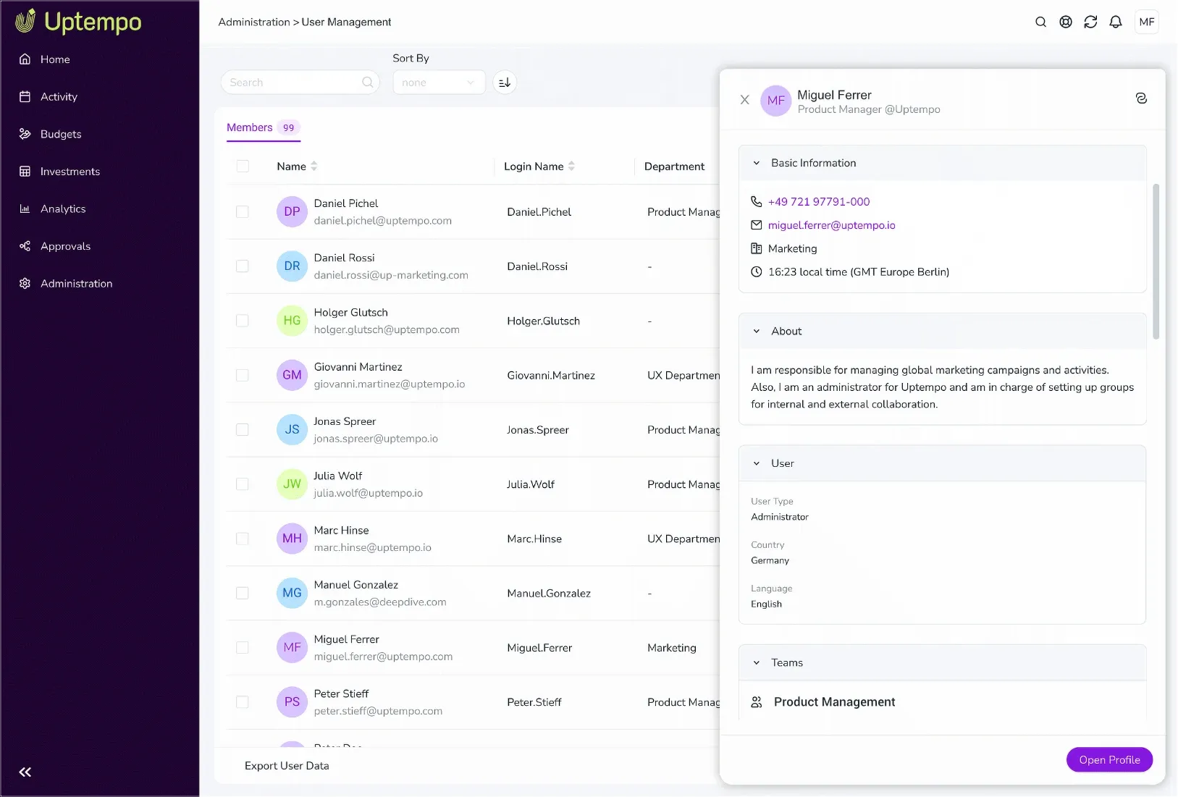Click Export User Data
The width and height of the screenshot is (1178, 797).
tap(287, 766)
